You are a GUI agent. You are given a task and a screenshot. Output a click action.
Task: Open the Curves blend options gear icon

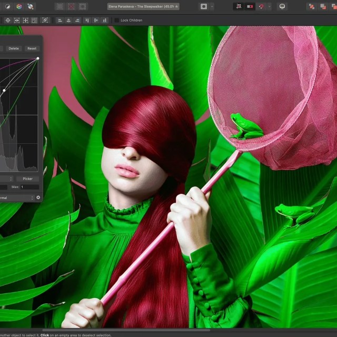pyautogui.click(x=38, y=197)
